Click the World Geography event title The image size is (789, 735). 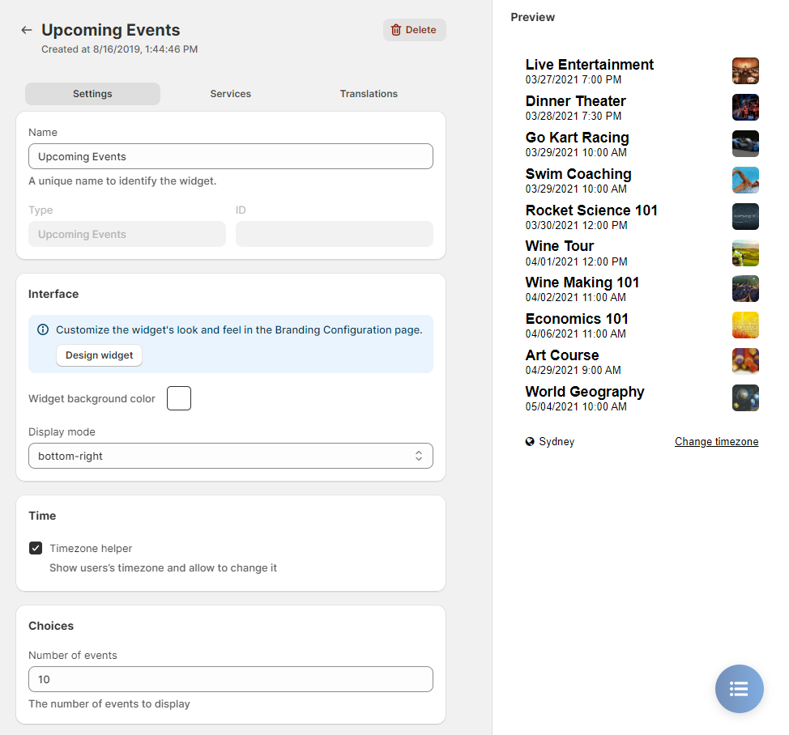coord(585,392)
